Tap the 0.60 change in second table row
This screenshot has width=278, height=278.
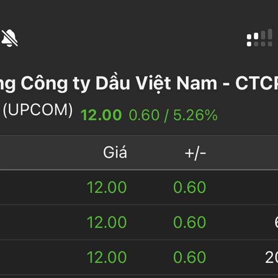[190, 222]
